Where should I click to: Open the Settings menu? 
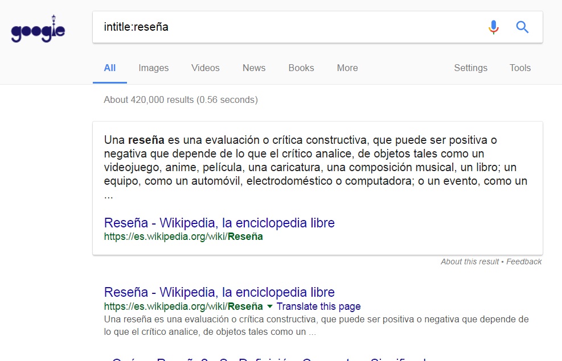point(470,68)
